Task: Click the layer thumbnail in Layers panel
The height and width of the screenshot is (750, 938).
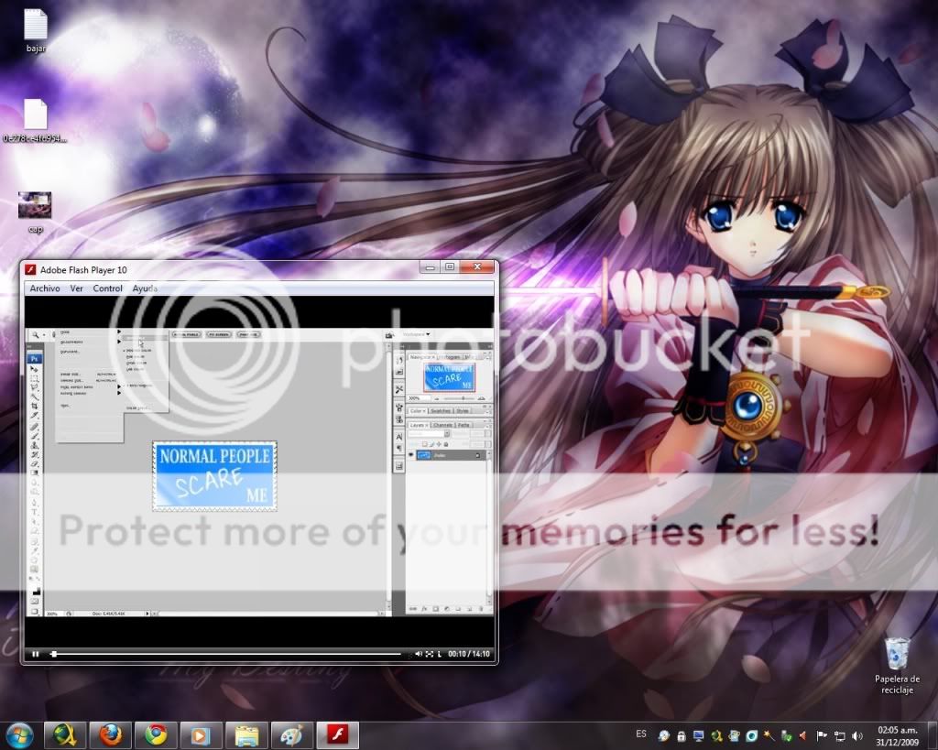Action: 423,455
